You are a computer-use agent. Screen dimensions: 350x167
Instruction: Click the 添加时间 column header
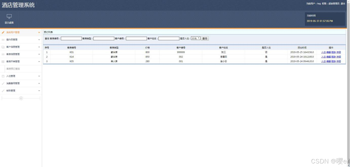click(x=302, y=48)
